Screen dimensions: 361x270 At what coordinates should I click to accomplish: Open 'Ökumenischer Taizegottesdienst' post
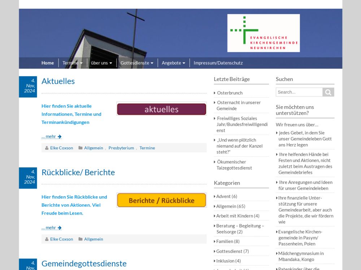[x=234, y=165]
